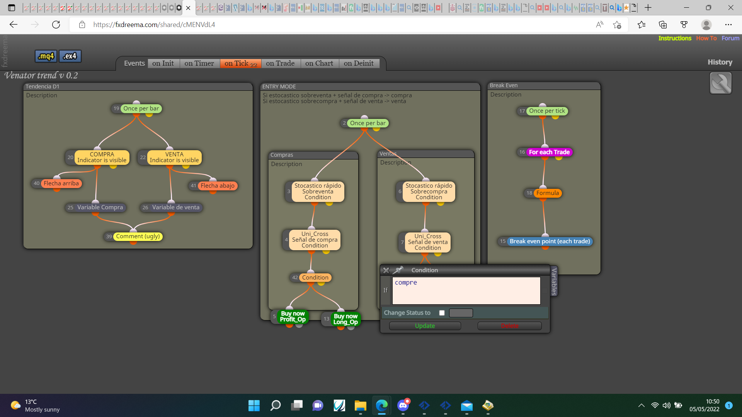The height and width of the screenshot is (417, 742).
Task: Select Stocastico rápido Sobreventa condition block
Action: (x=318, y=192)
